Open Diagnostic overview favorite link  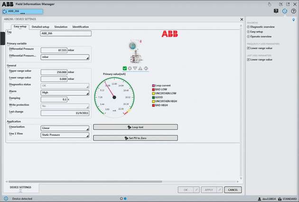[262, 27]
